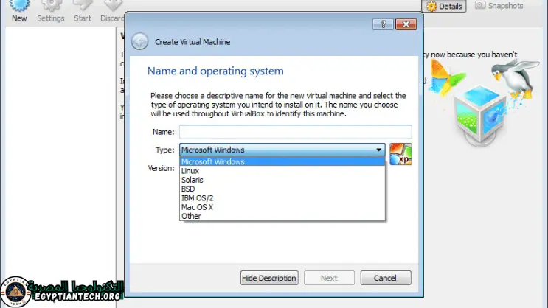This screenshot has height=308, width=548.
Task: Select Linux in the Type list
Action: [282, 171]
